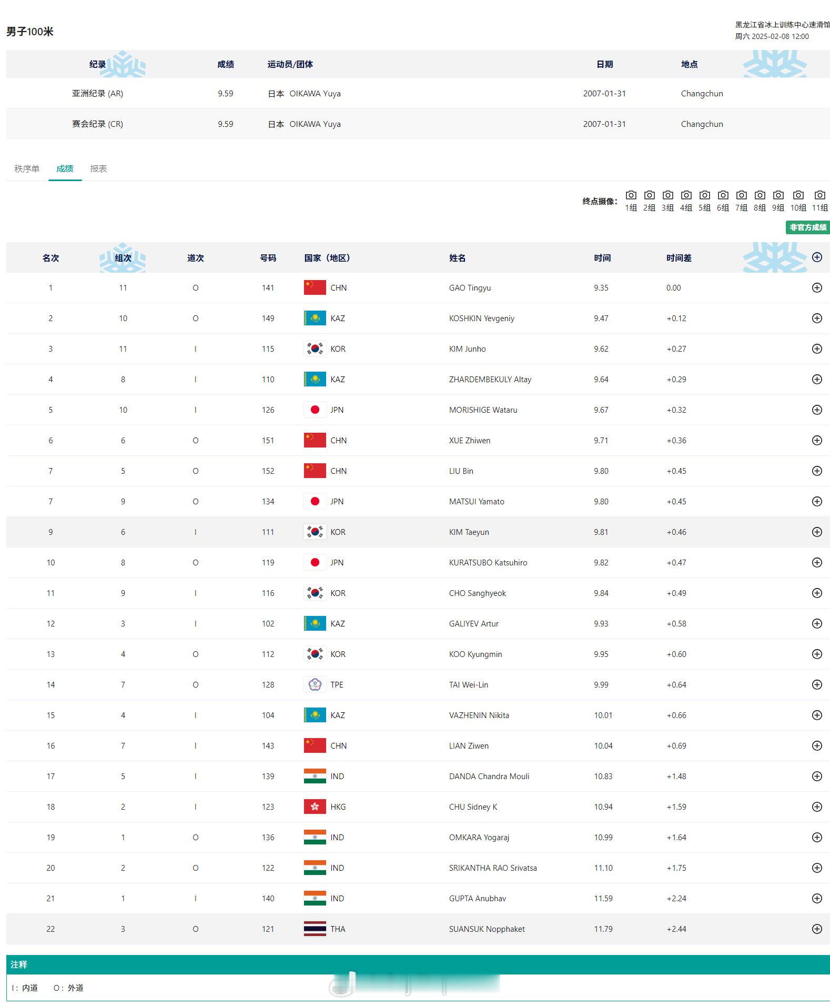Expand details for ZHARDEMBEKULY Altay row
Image resolution: width=830 pixels, height=1005 pixels.
[x=817, y=379]
